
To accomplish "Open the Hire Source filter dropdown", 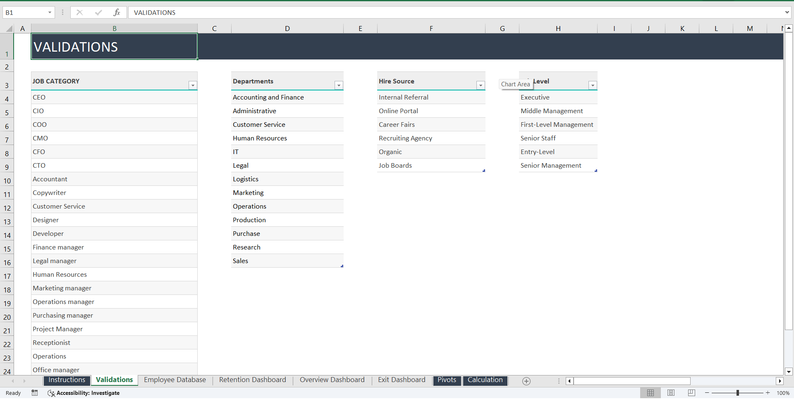I will click(480, 85).
